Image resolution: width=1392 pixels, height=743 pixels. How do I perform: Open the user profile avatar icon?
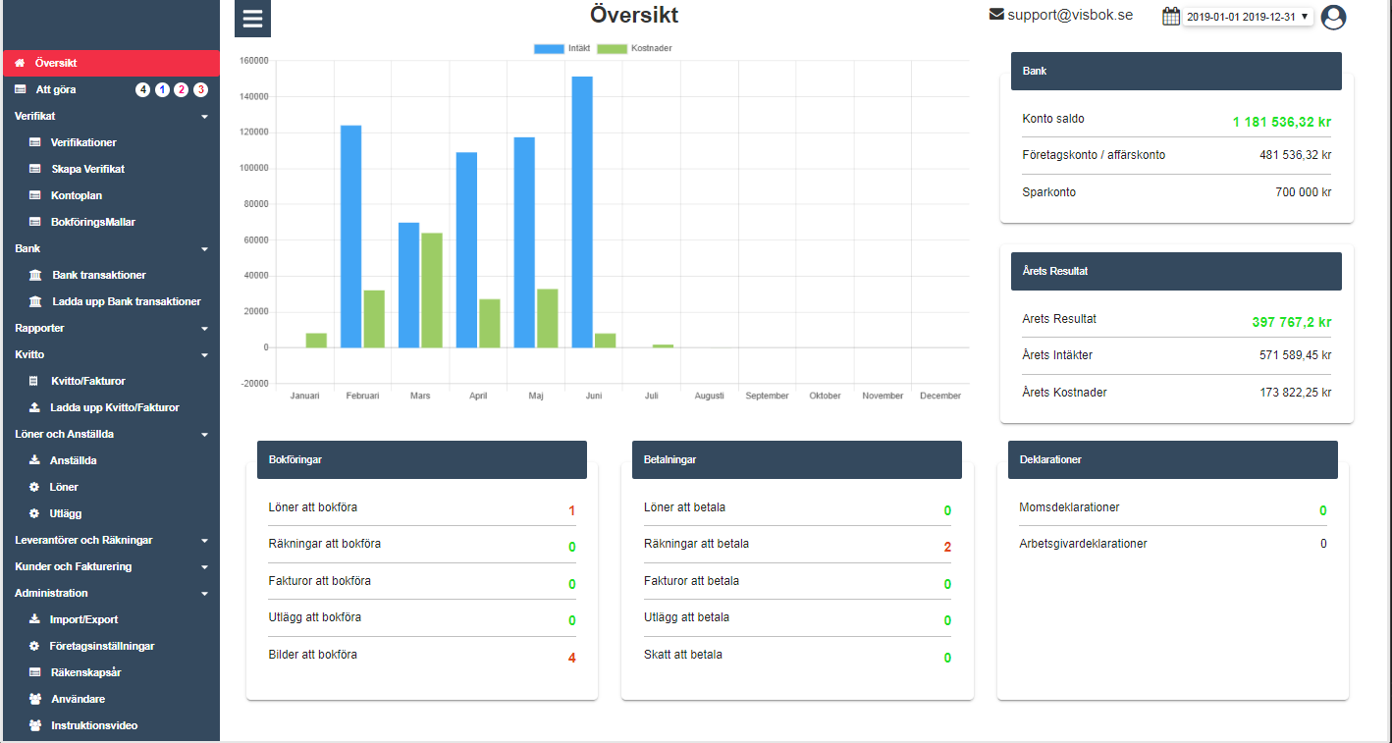coord(1333,18)
